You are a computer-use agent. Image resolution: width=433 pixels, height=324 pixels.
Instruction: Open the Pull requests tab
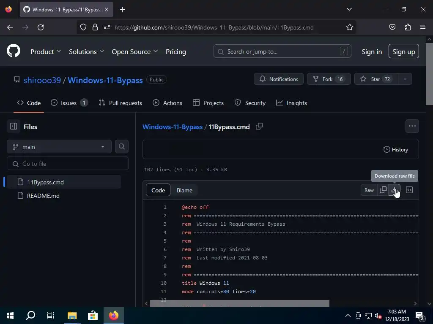pyautogui.click(x=121, y=103)
